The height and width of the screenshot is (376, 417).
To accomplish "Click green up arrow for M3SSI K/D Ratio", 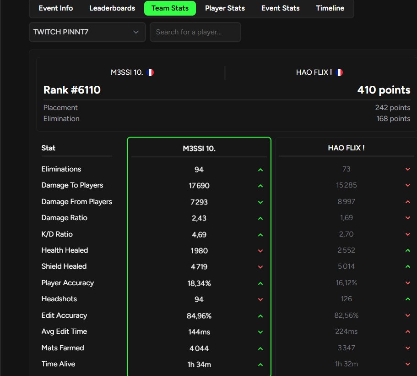I will [x=260, y=235].
